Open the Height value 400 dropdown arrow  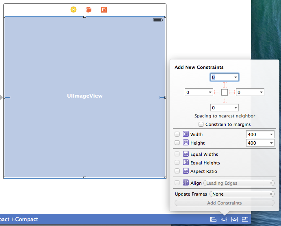(271, 143)
